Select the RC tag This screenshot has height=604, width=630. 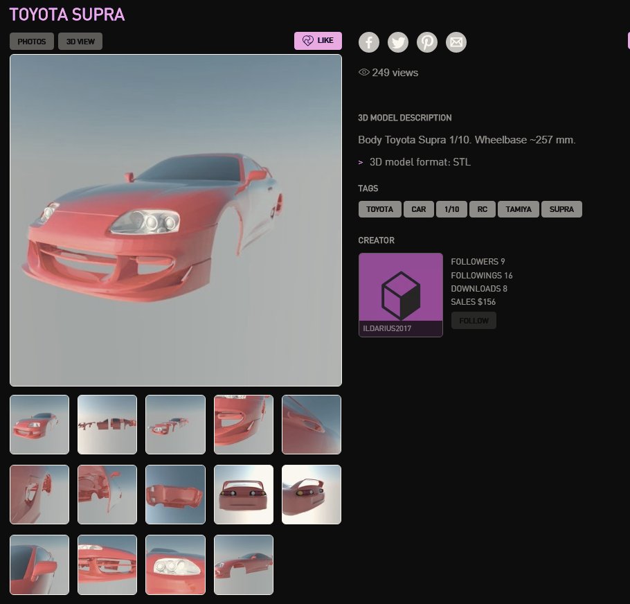(x=482, y=209)
